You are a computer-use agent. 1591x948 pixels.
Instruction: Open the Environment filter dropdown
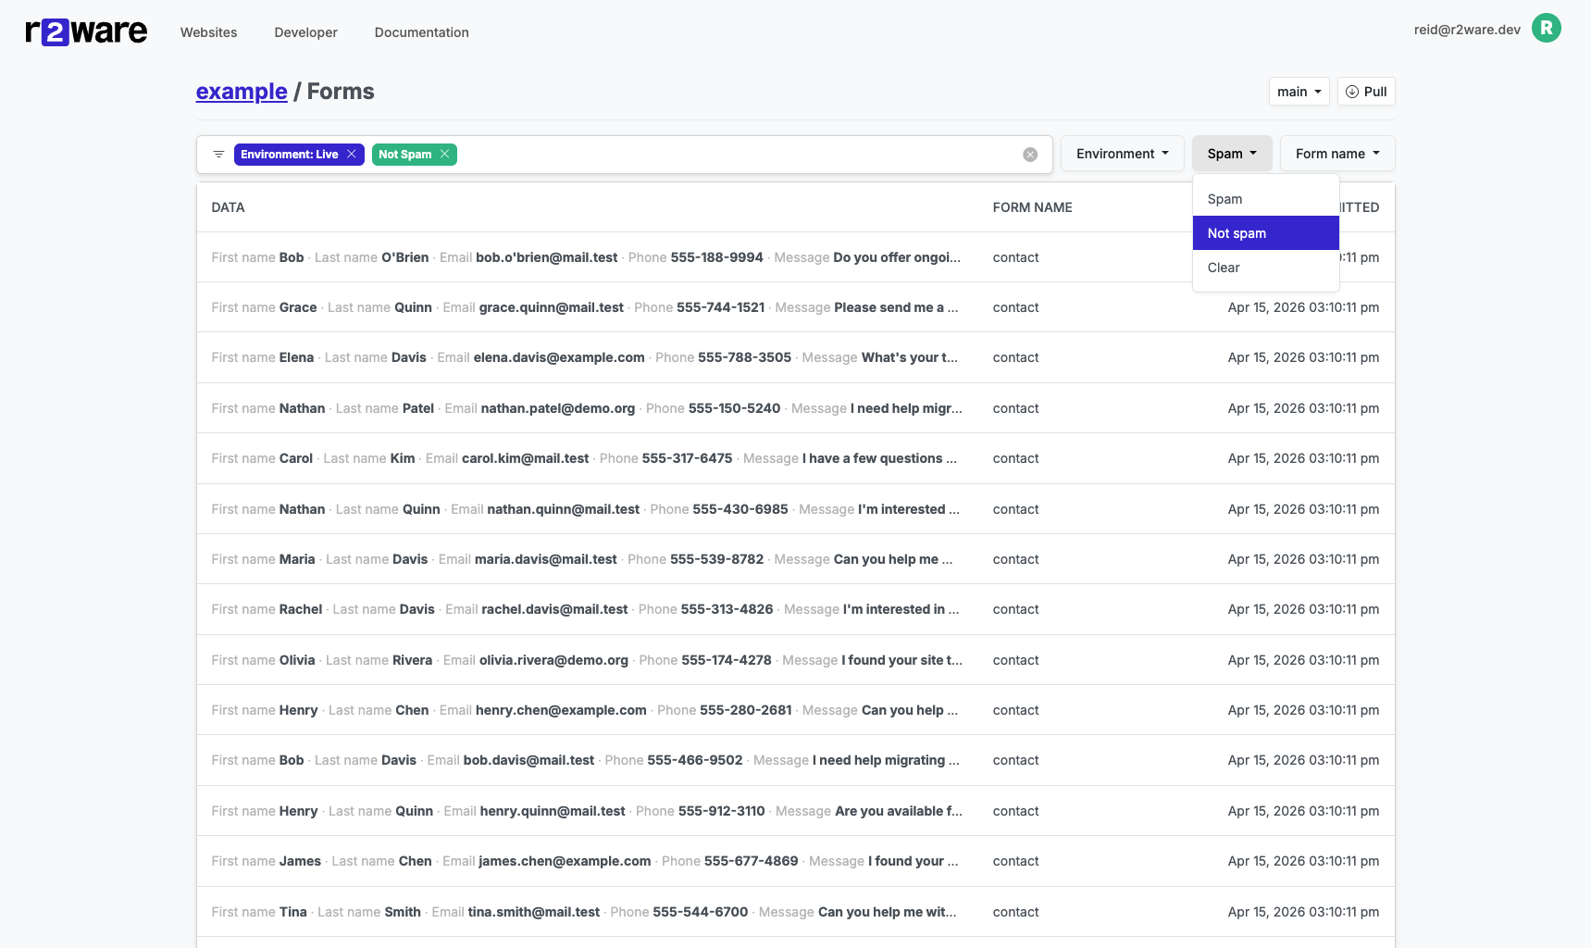(1123, 154)
